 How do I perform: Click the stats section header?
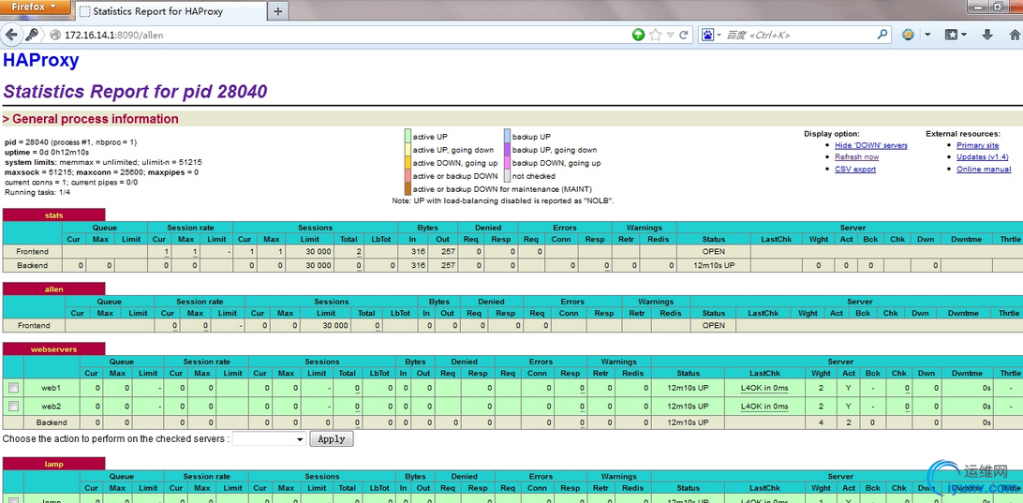point(54,215)
